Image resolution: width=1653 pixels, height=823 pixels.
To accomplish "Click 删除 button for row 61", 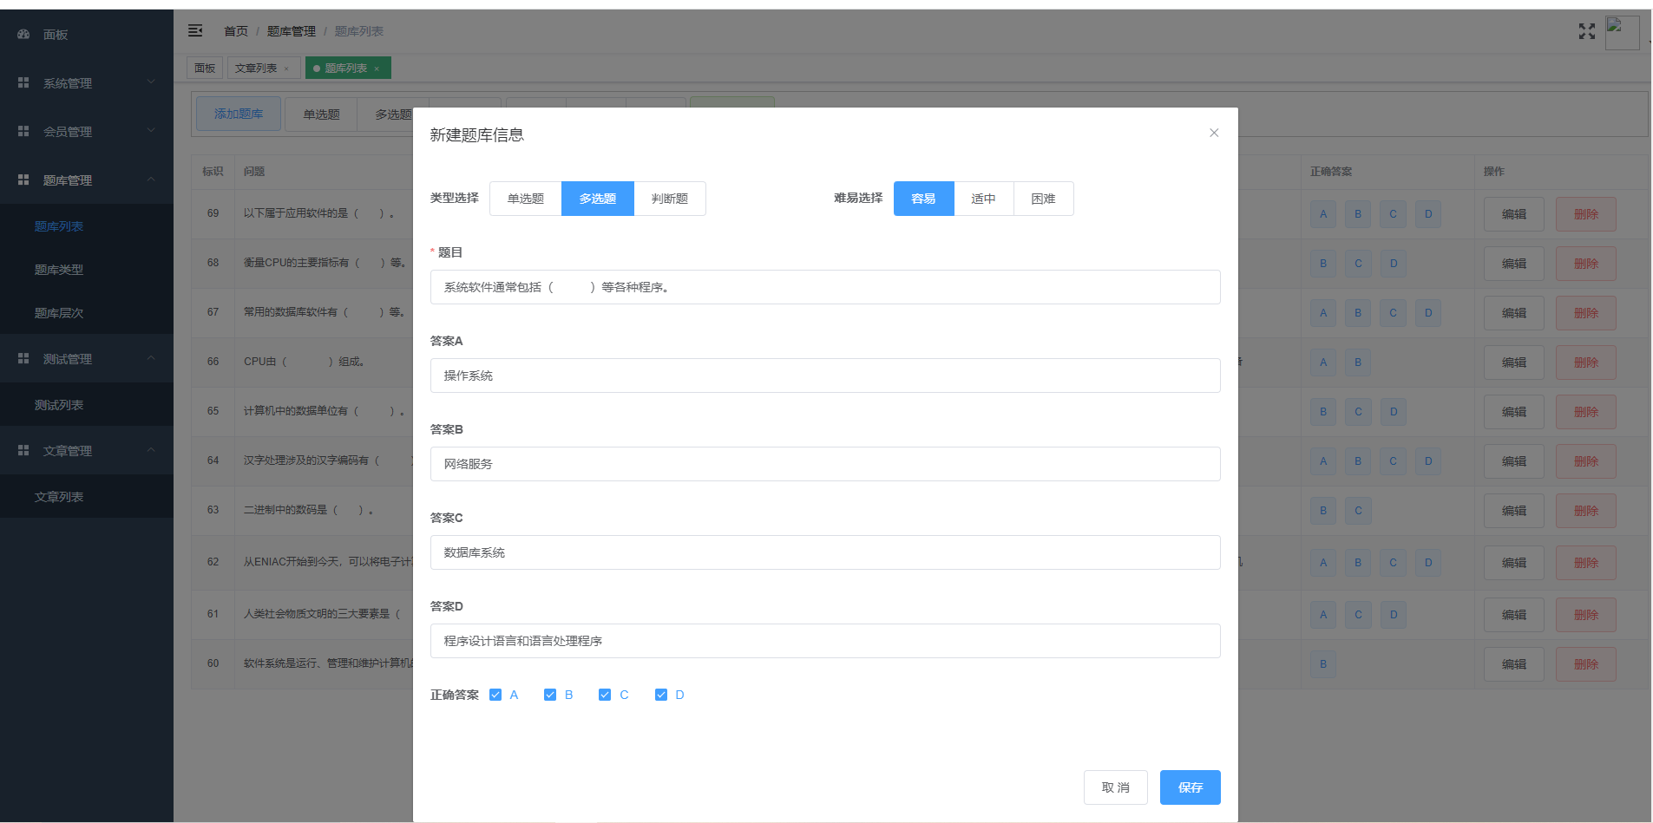I will [x=1586, y=615].
